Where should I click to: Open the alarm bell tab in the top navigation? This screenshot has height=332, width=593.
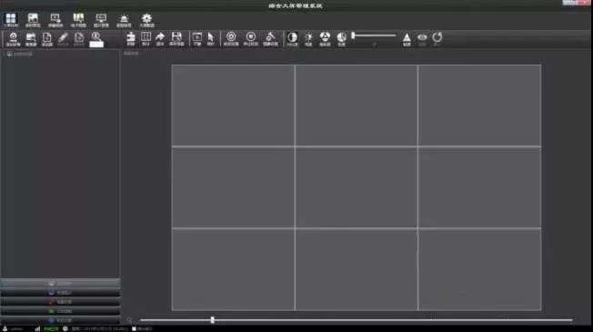coord(124,20)
